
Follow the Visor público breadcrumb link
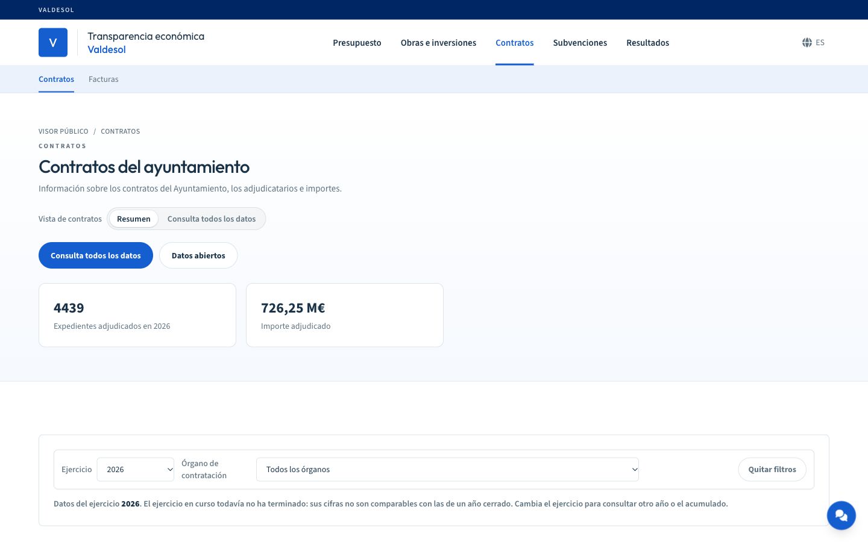[x=63, y=131]
